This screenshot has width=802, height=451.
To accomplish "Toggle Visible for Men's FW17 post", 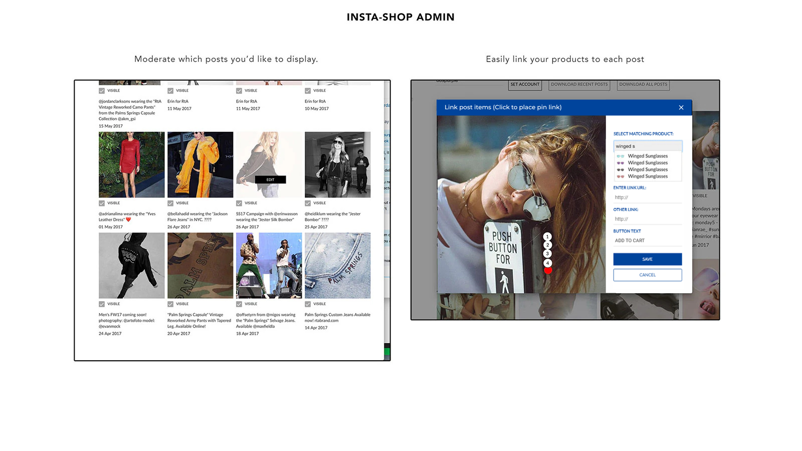I will pos(102,304).
